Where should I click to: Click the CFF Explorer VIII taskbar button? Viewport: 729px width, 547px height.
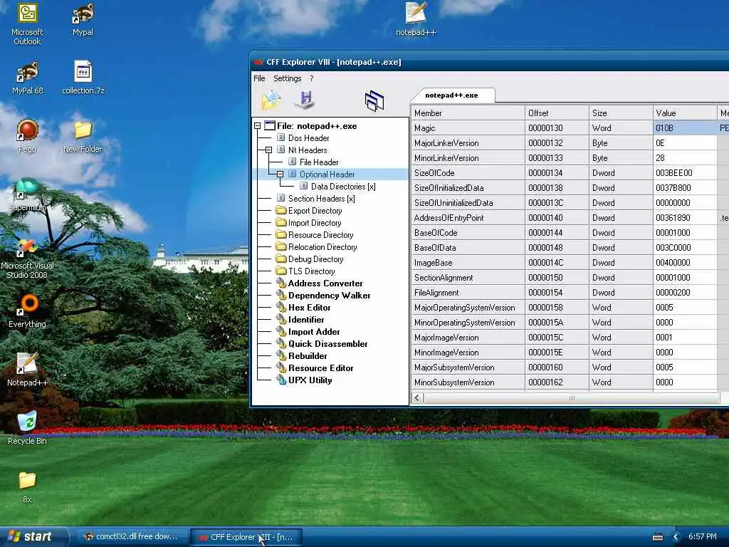tap(246, 537)
